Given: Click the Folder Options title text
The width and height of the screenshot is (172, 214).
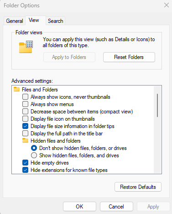Looking at the screenshot, I should pyautogui.click(x=21, y=5).
